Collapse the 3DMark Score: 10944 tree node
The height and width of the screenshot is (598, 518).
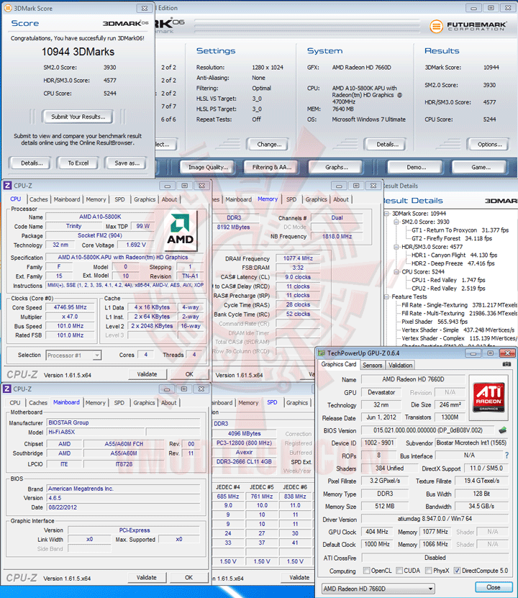point(386,214)
